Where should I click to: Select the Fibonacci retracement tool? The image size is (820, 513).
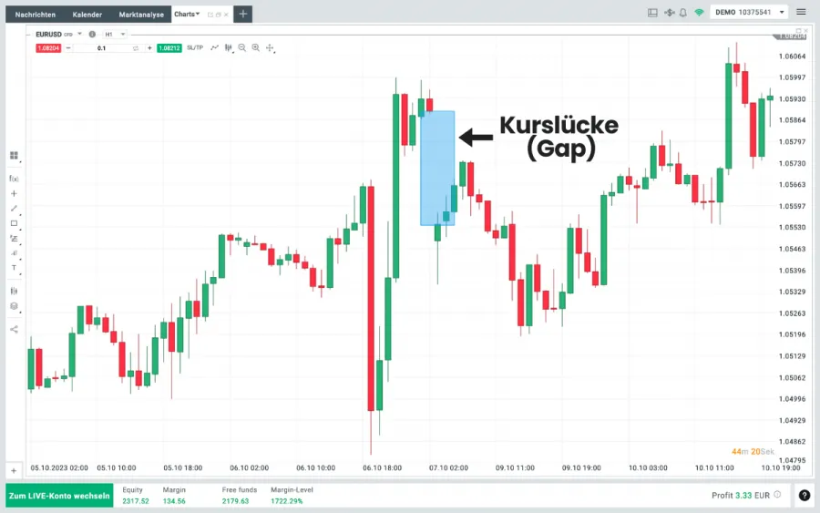point(14,239)
